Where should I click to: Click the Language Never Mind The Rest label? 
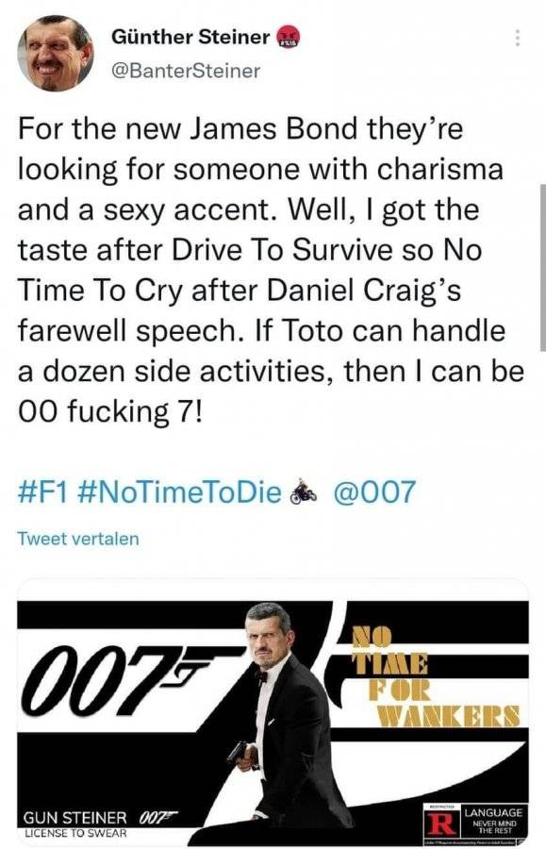(492, 820)
